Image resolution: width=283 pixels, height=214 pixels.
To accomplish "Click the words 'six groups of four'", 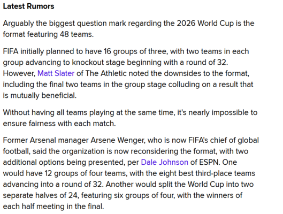I will [x=144, y=195].
